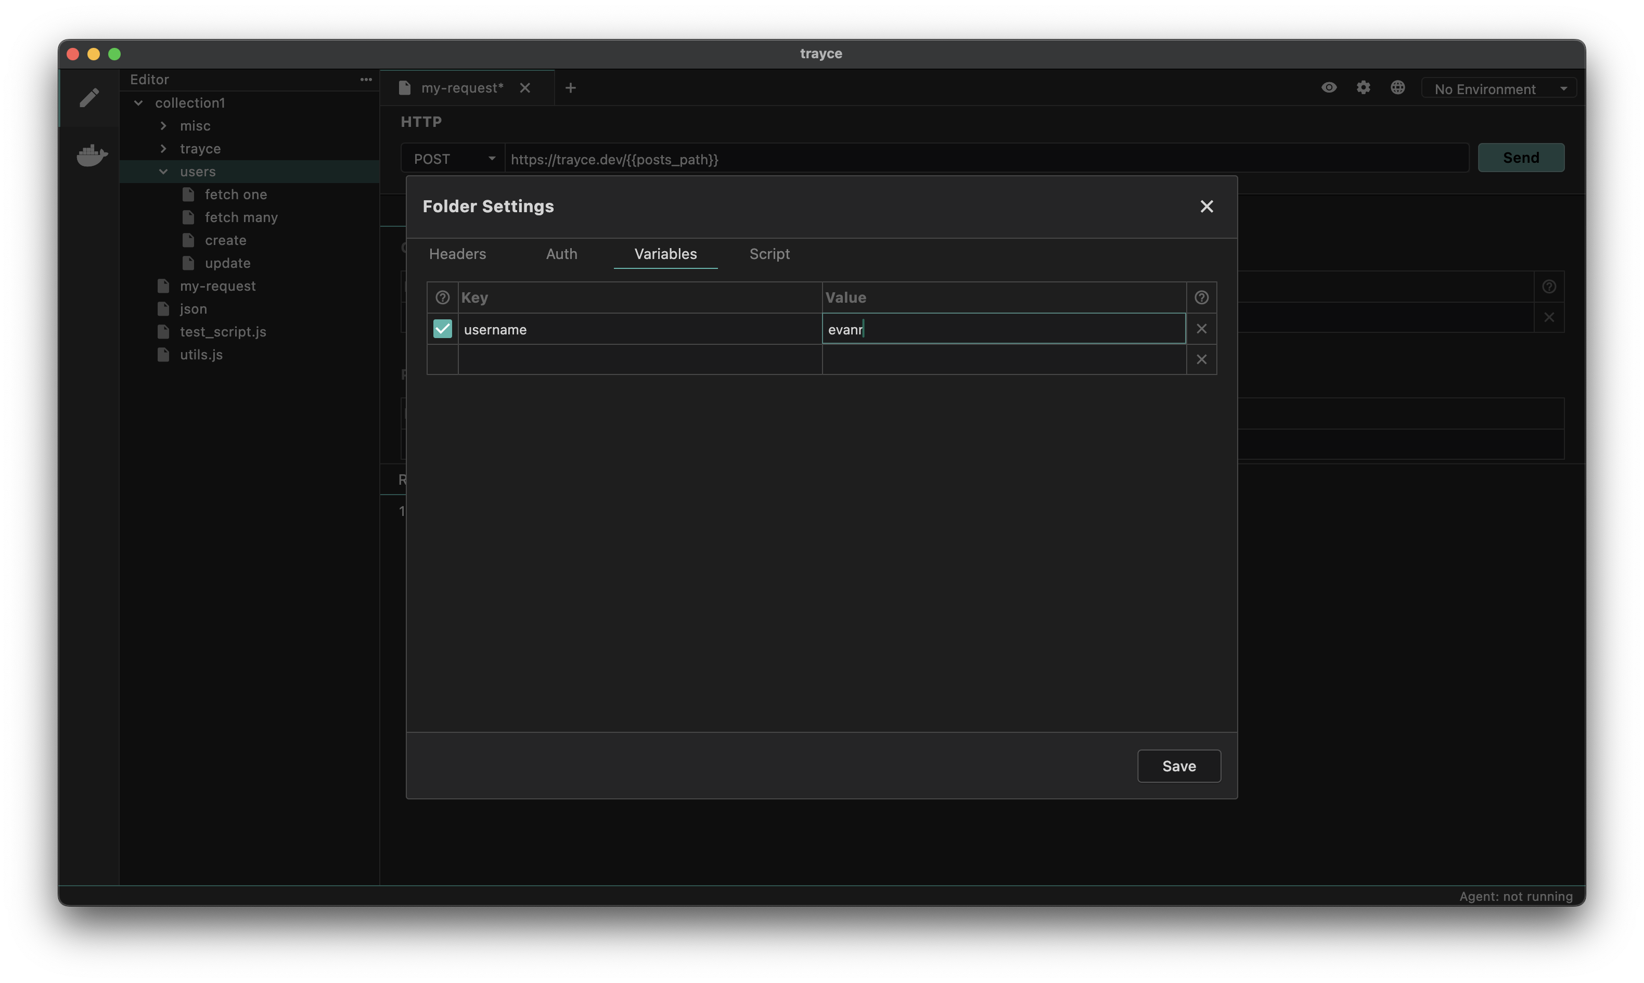Save the folder settings
1644x983 pixels.
[1179, 767]
